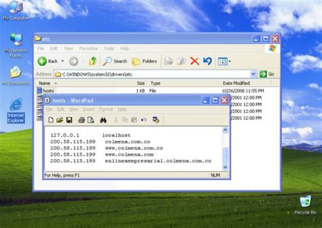Screen dimensions: 322x228
Task: Open the Back button history dropdown arrow
Action: pyautogui.click(x=63, y=61)
